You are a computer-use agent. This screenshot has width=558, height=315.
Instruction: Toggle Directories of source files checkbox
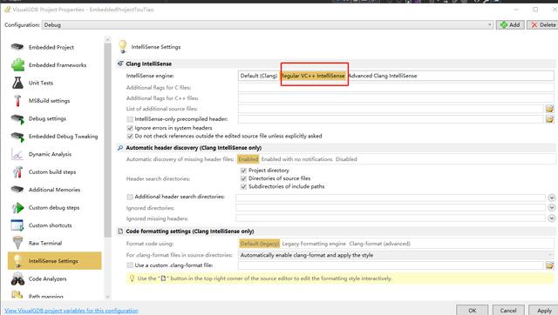click(x=244, y=178)
